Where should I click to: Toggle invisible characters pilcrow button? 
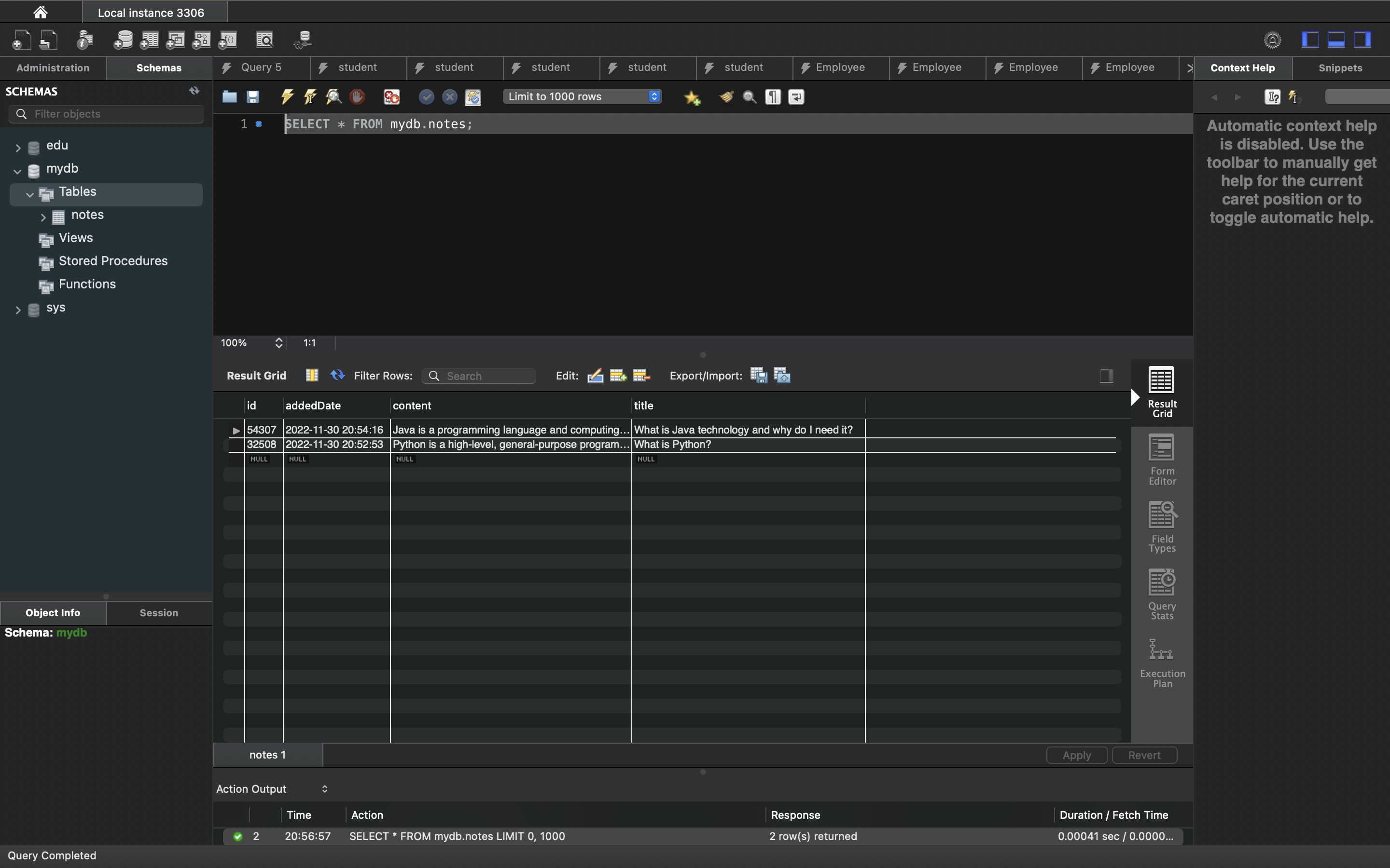[773, 97]
